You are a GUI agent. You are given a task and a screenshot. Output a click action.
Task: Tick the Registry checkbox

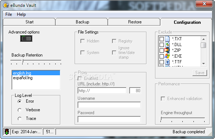coord(114,41)
